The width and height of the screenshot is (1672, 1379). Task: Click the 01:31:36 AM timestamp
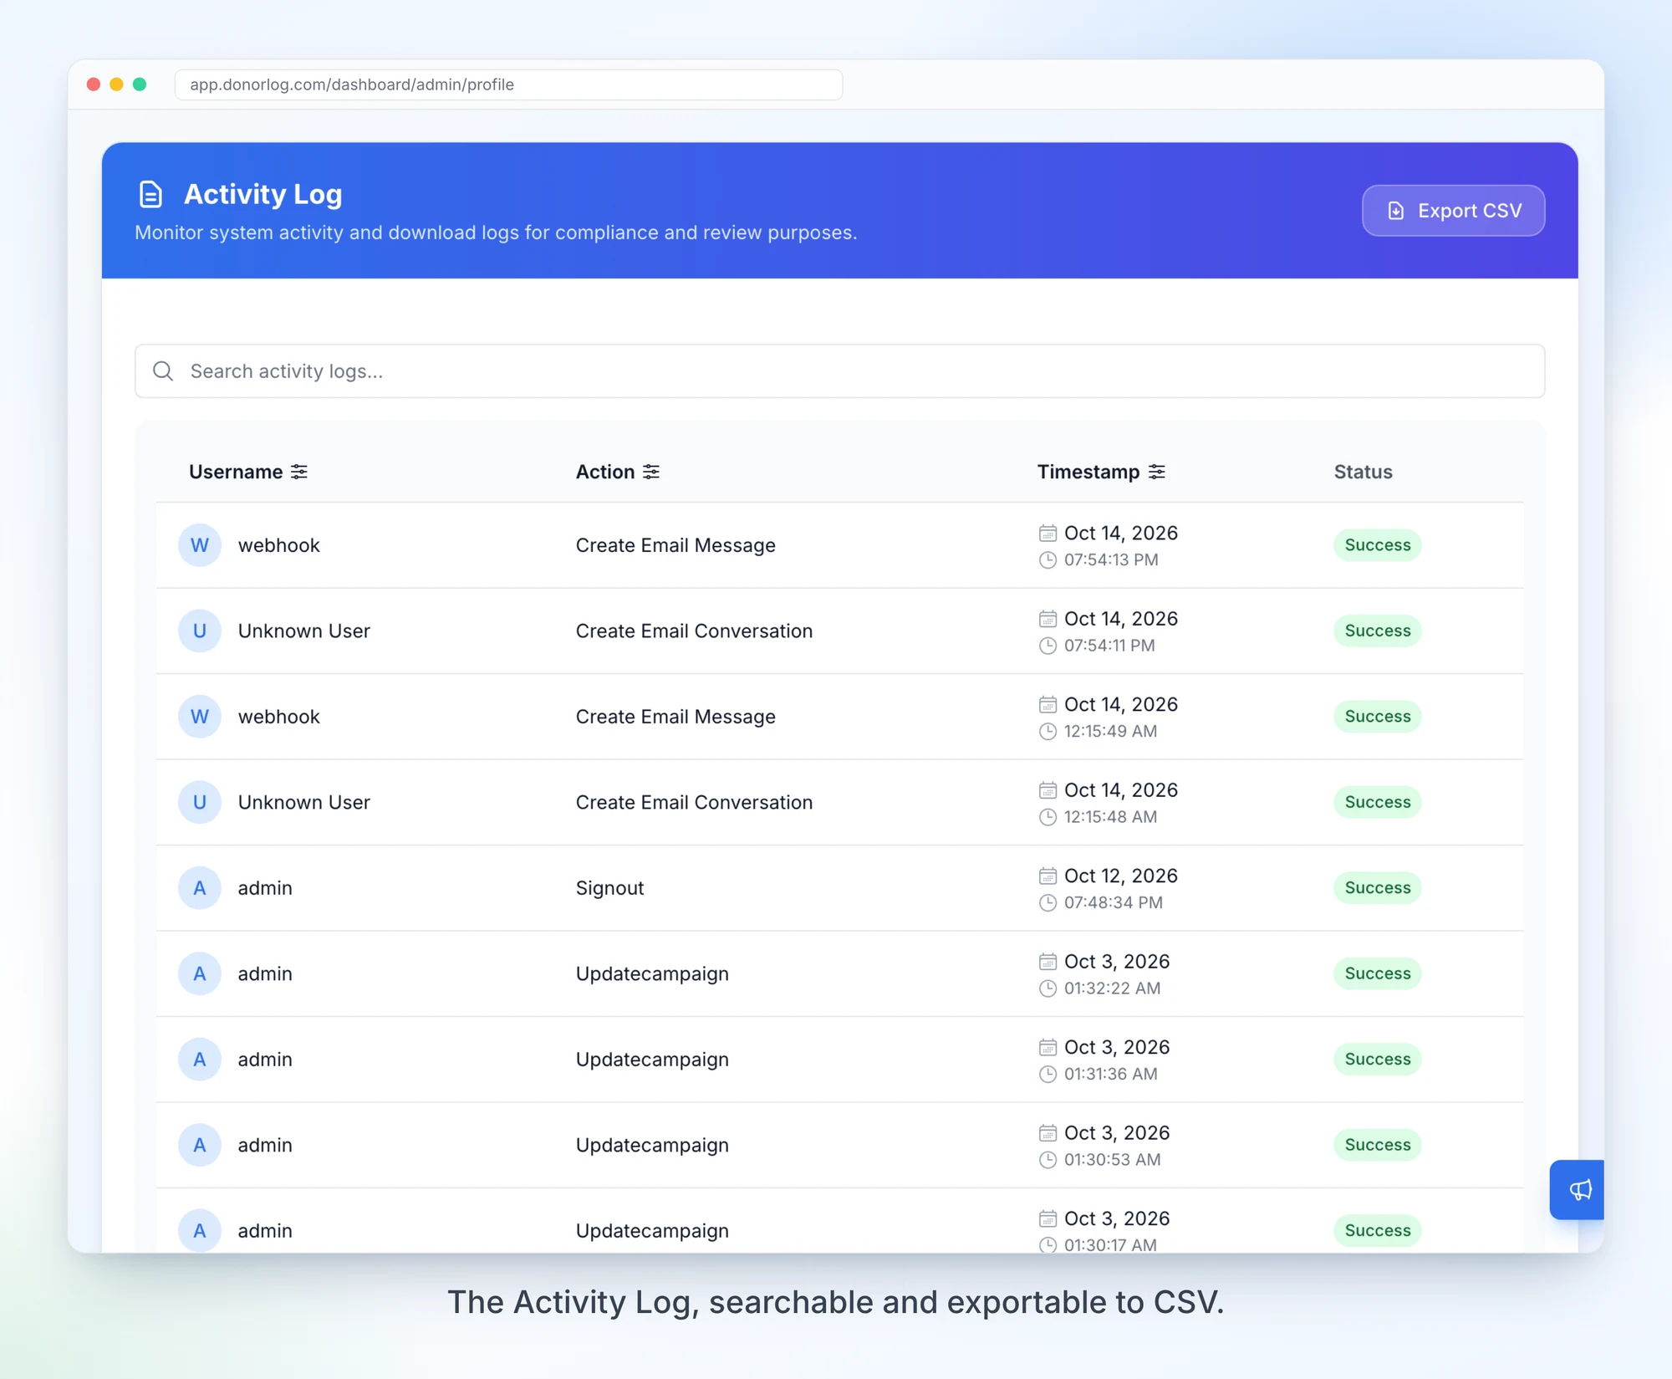(1110, 1075)
